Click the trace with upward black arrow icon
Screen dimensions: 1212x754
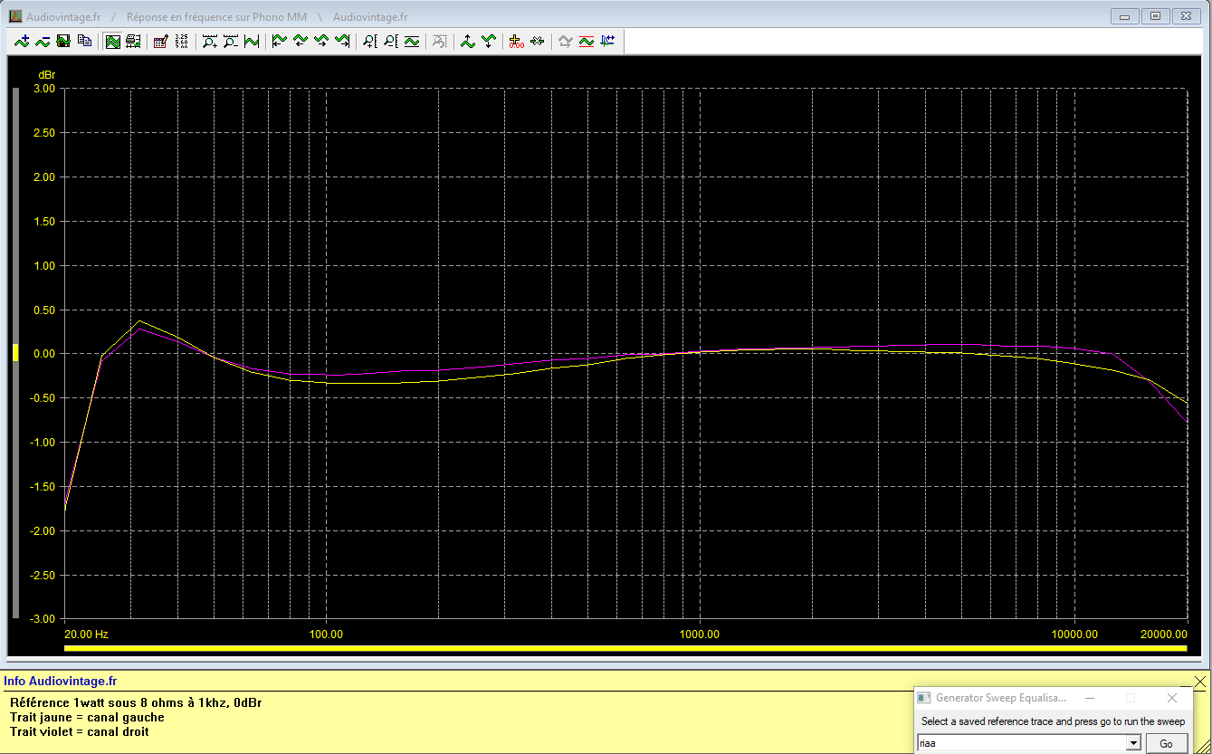point(467,41)
